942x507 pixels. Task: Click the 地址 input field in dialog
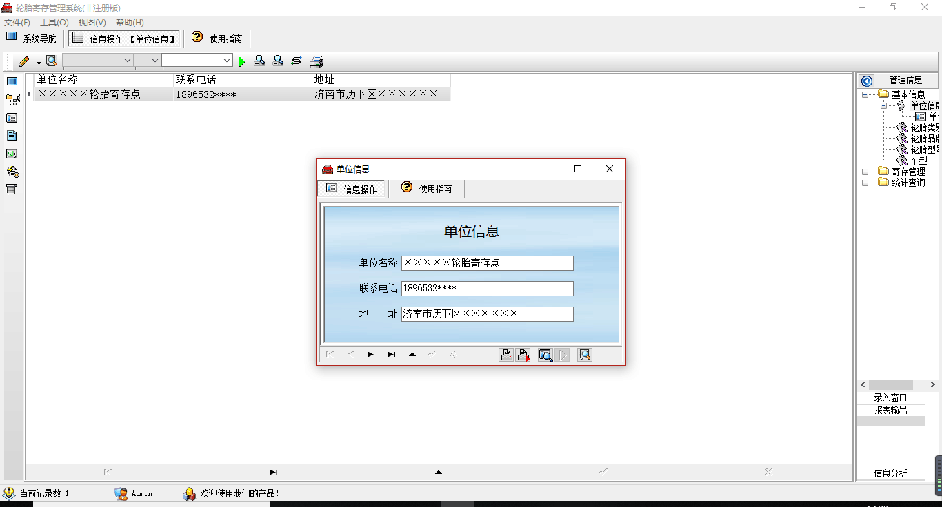click(488, 313)
